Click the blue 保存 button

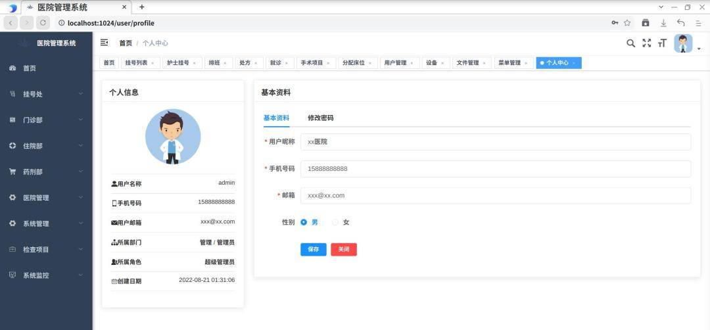coord(314,249)
